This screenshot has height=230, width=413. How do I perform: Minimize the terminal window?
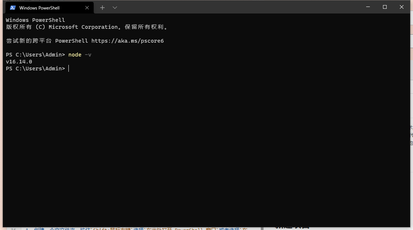368,7
